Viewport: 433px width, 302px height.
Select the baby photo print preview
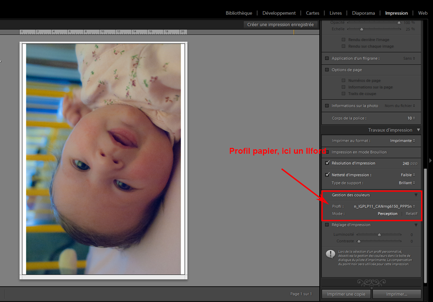[x=103, y=159]
